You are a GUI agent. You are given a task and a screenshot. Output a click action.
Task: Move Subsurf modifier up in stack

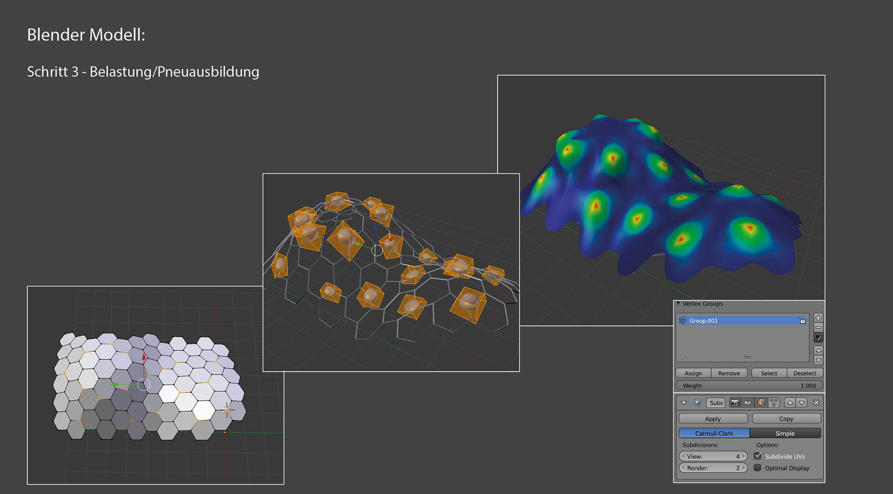pyautogui.click(x=790, y=403)
